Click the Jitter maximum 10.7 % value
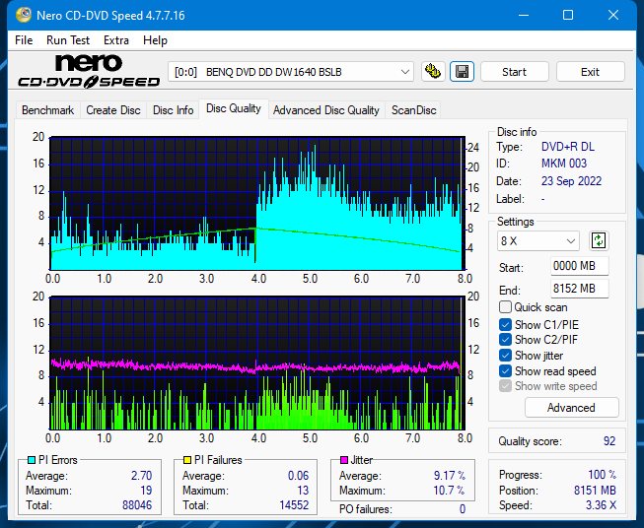This screenshot has width=644, height=528. coord(449,490)
